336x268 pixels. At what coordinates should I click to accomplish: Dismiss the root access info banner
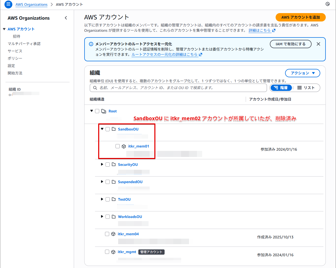coord(318,44)
